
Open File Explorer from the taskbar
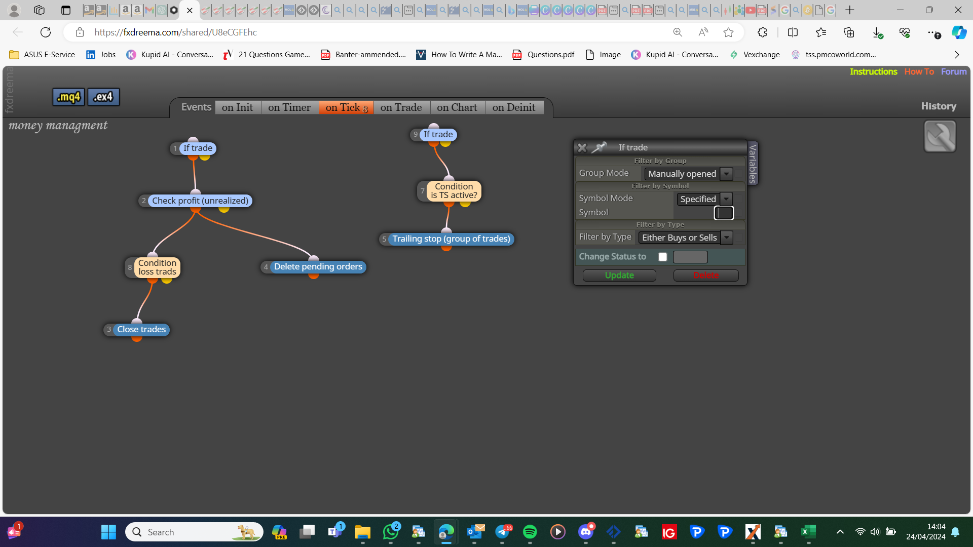(362, 532)
